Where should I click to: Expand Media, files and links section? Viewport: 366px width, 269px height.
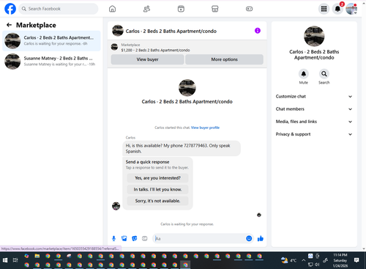pyautogui.click(x=314, y=122)
